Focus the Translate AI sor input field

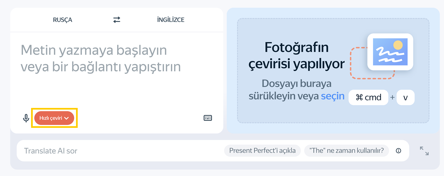pos(111,151)
